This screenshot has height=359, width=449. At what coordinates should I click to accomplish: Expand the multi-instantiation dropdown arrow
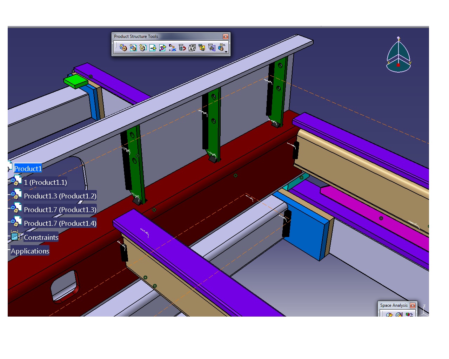[226, 52]
